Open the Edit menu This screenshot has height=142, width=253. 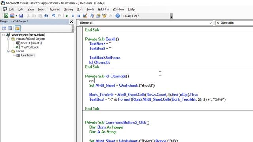pyautogui.click(x=21, y=9)
